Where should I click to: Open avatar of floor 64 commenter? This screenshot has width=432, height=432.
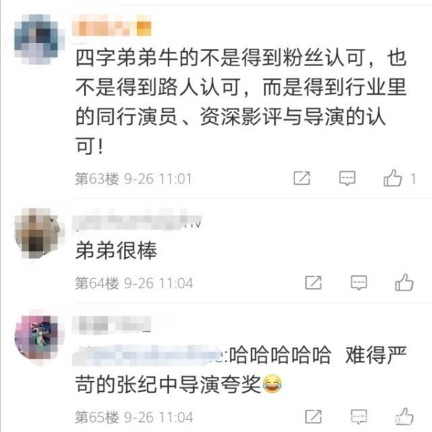(x=39, y=234)
